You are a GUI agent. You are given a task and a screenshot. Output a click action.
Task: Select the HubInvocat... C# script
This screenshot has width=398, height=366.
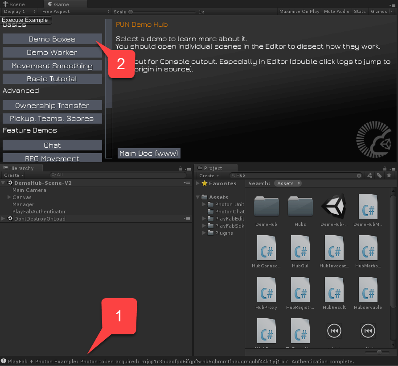(334, 248)
